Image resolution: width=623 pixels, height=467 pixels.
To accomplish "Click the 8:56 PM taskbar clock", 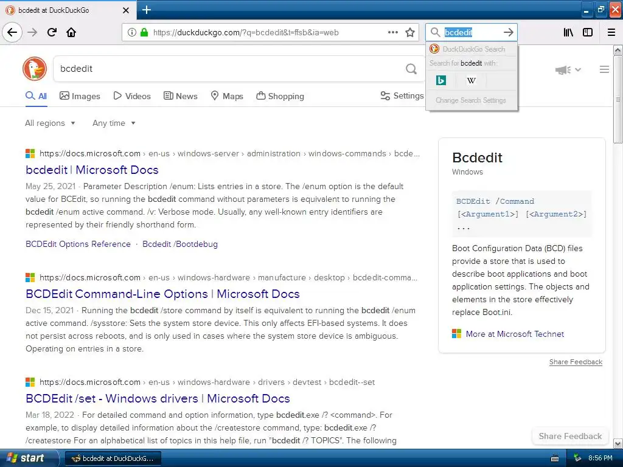I will pyautogui.click(x=600, y=458).
